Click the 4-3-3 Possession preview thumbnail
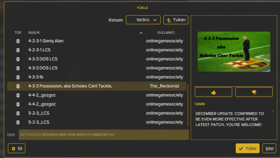 tap(234, 52)
